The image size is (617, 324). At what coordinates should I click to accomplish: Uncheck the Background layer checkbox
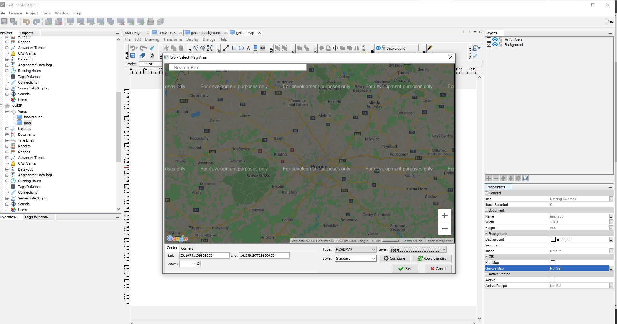pos(489,45)
